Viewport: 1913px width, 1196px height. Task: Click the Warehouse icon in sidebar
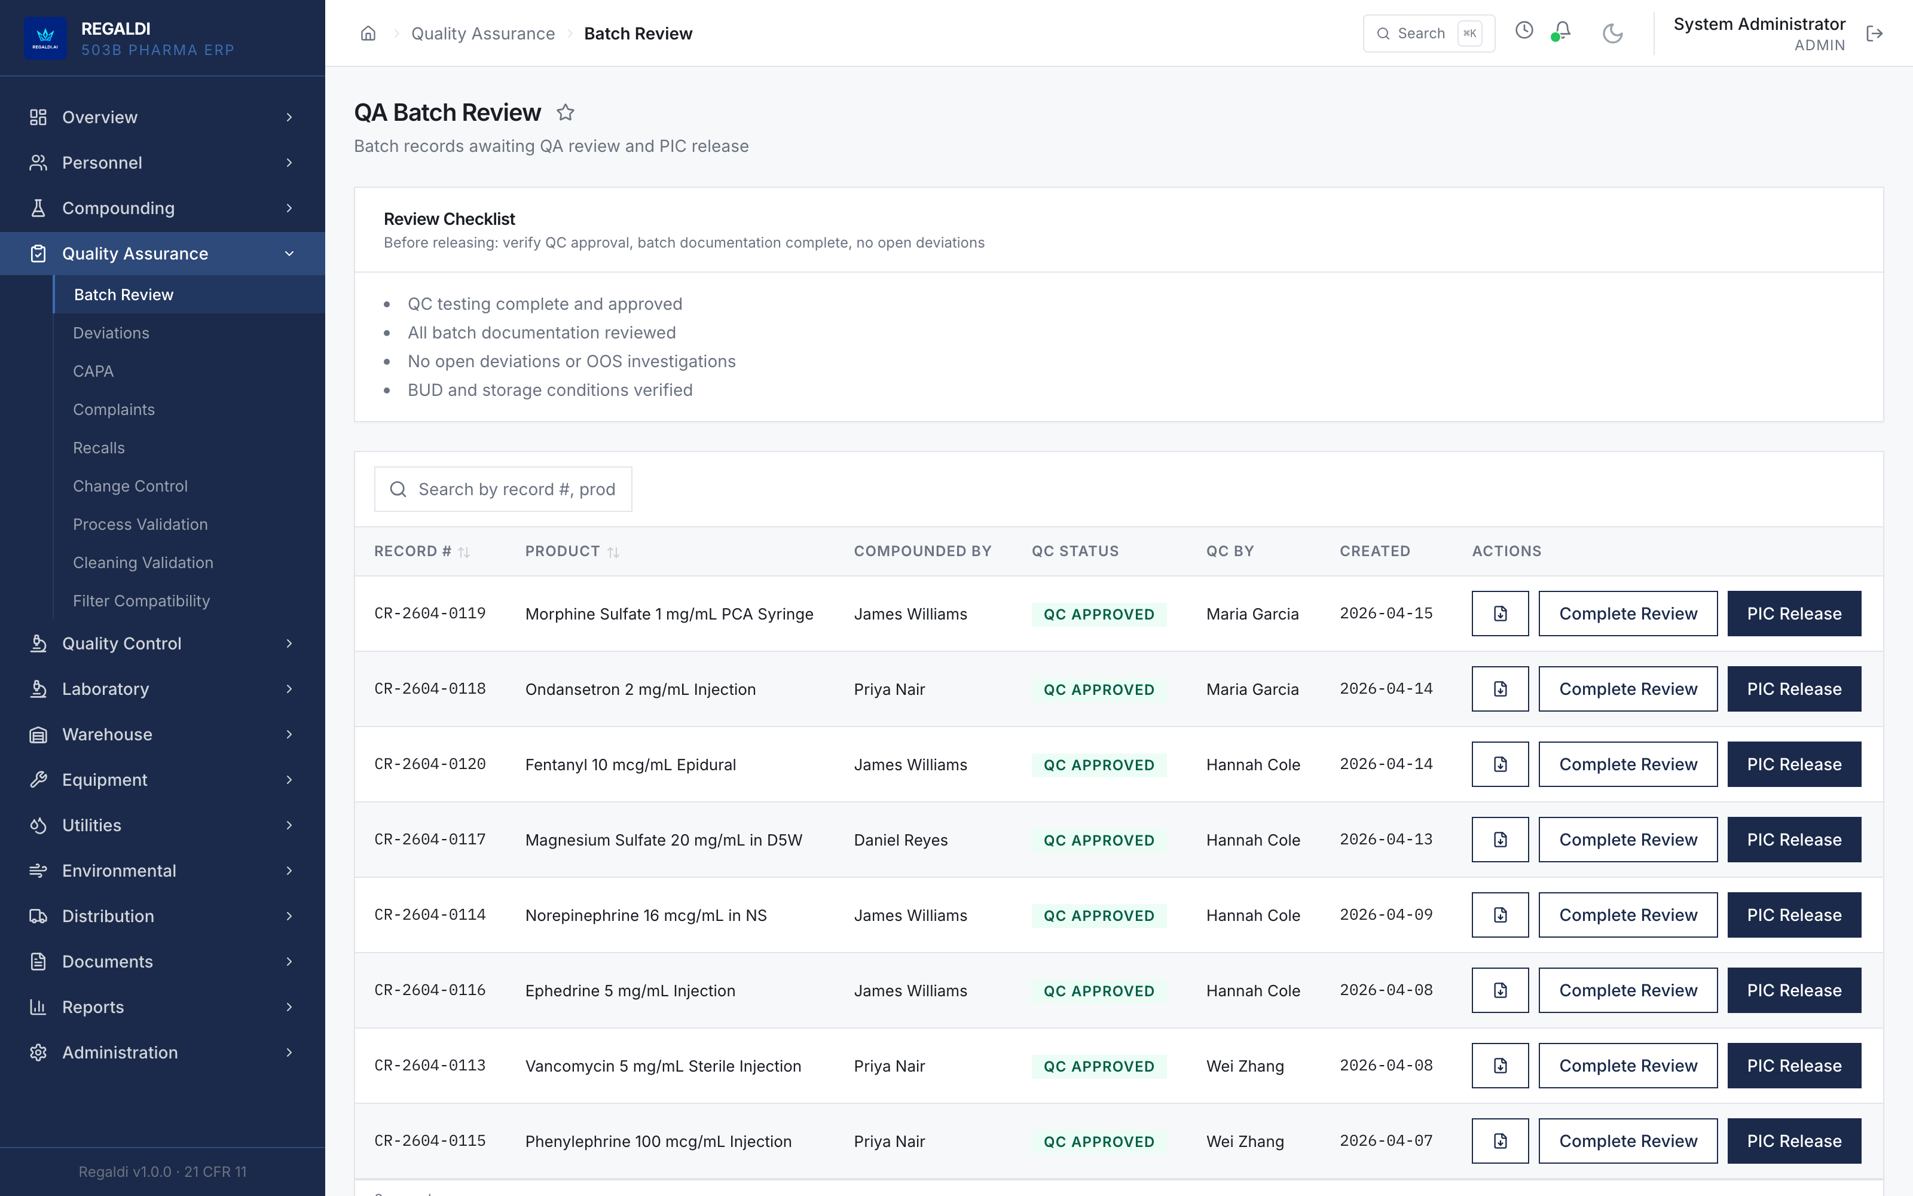[x=38, y=734]
